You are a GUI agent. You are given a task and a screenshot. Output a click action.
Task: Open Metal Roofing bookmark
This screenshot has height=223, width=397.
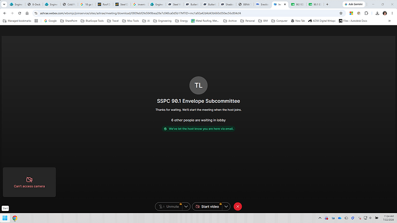pyautogui.click(x=205, y=21)
